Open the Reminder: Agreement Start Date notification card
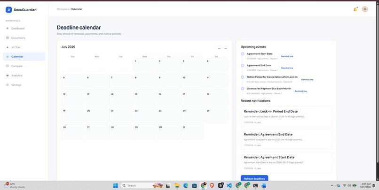The width and height of the screenshot is (379, 190). 286,162
